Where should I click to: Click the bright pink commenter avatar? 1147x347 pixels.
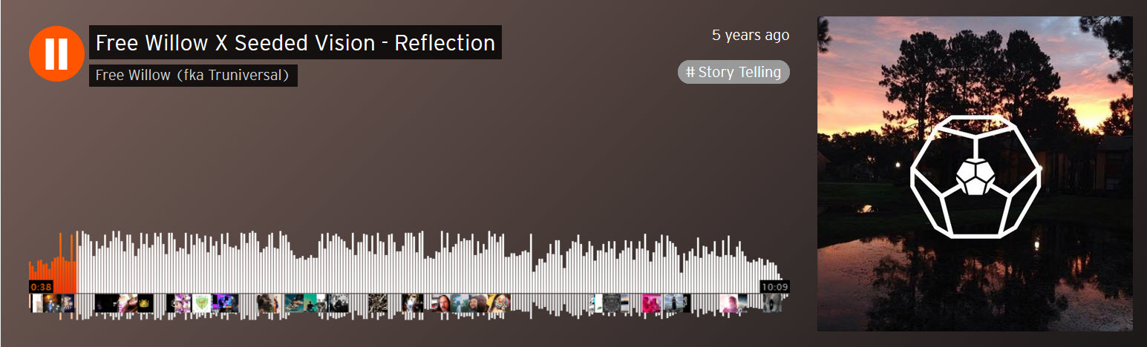[652, 303]
